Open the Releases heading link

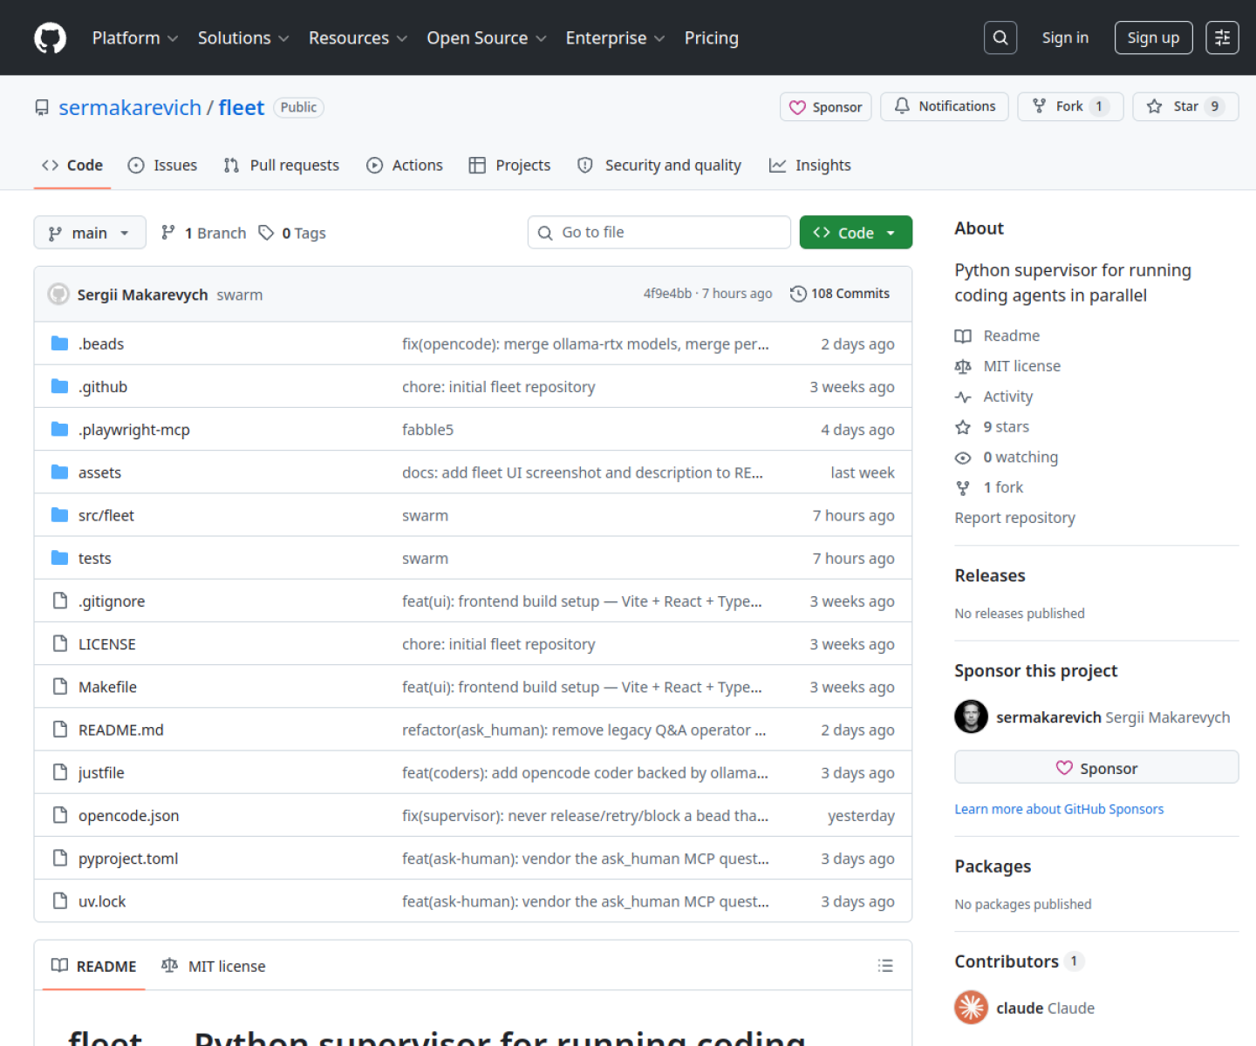point(990,575)
